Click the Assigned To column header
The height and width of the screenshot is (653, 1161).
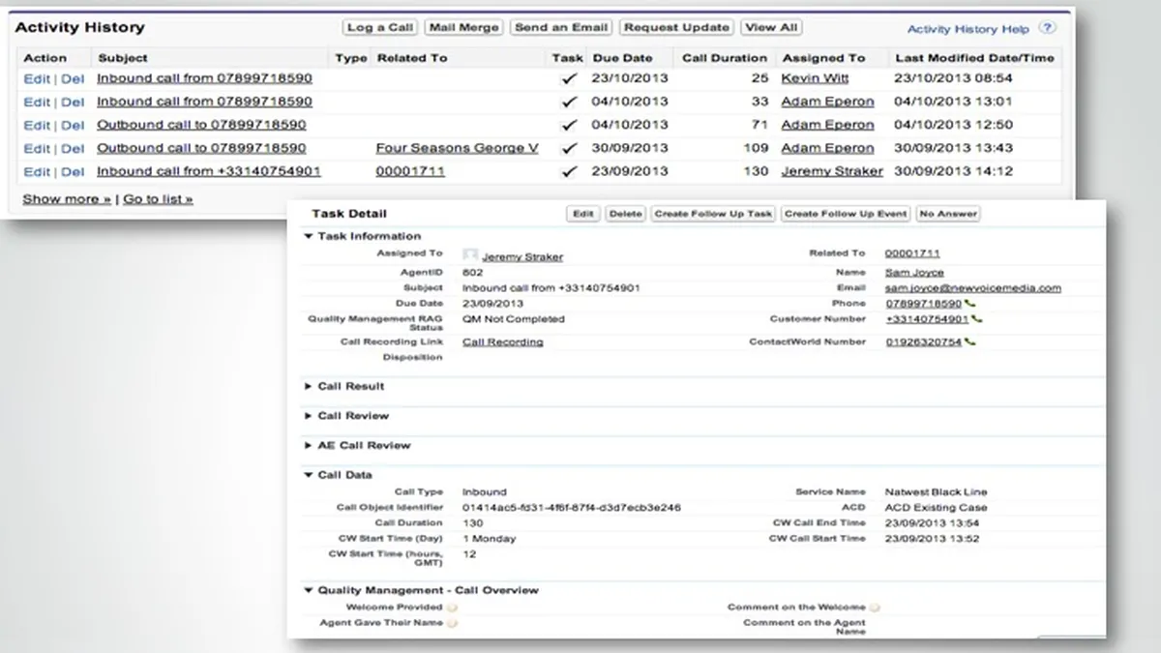823,58
